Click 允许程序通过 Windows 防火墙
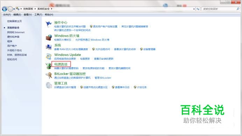The image size is (242, 136). coord(92,40)
